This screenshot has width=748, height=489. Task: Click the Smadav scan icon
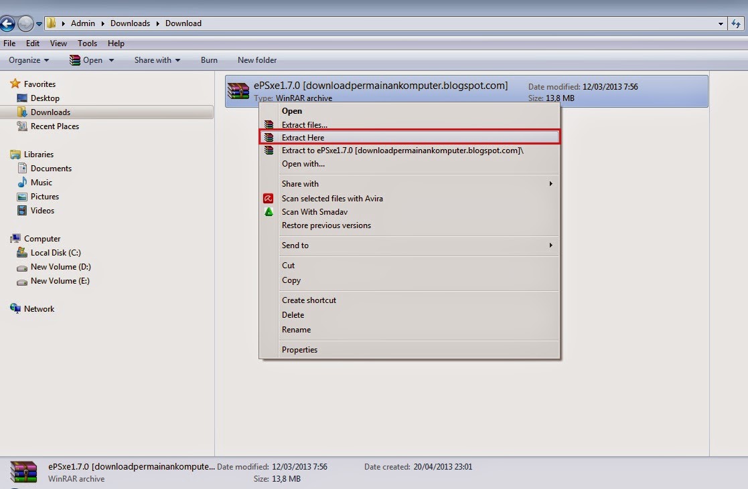[x=269, y=212]
